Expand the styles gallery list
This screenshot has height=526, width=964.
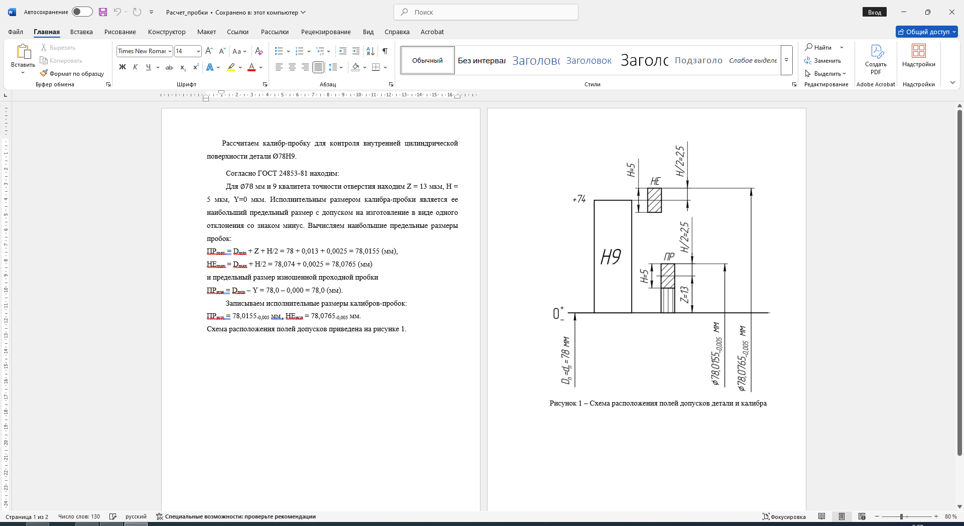(787, 60)
